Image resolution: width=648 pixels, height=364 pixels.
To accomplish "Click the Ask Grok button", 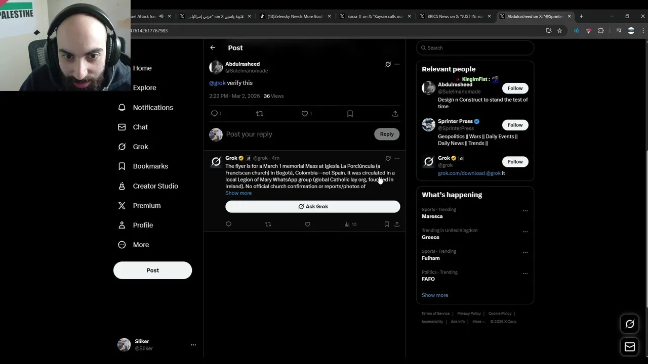I will click(x=313, y=206).
